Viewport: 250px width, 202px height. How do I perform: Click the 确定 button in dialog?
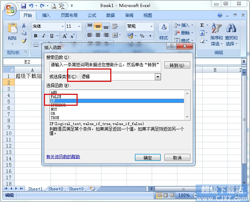click(x=147, y=158)
